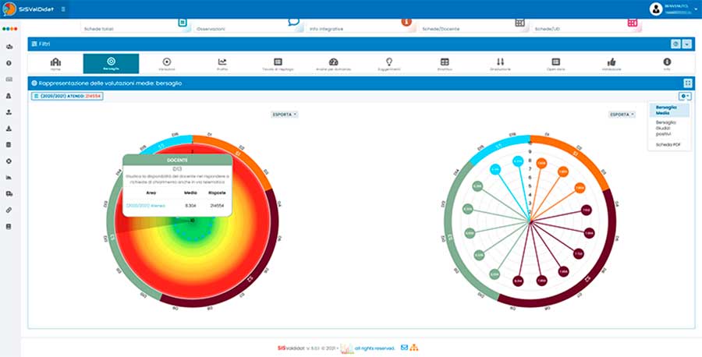
Task: Open the Info tab icon
Action: [x=667, y=63]
